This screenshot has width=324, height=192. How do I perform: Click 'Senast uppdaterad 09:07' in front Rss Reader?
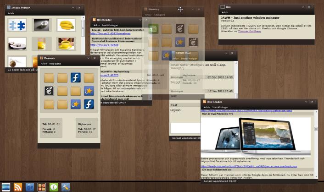(x=220, y=181)
